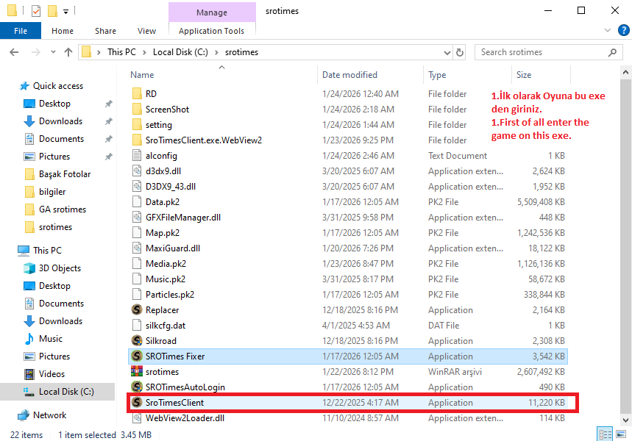Expand chevron after Local Disk (C:) in breadcrumb

tap(216, 52)
